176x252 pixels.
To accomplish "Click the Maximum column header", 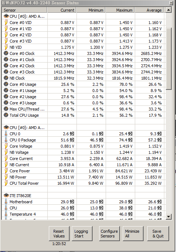I will pyautogui.click(x=120, y=10).
